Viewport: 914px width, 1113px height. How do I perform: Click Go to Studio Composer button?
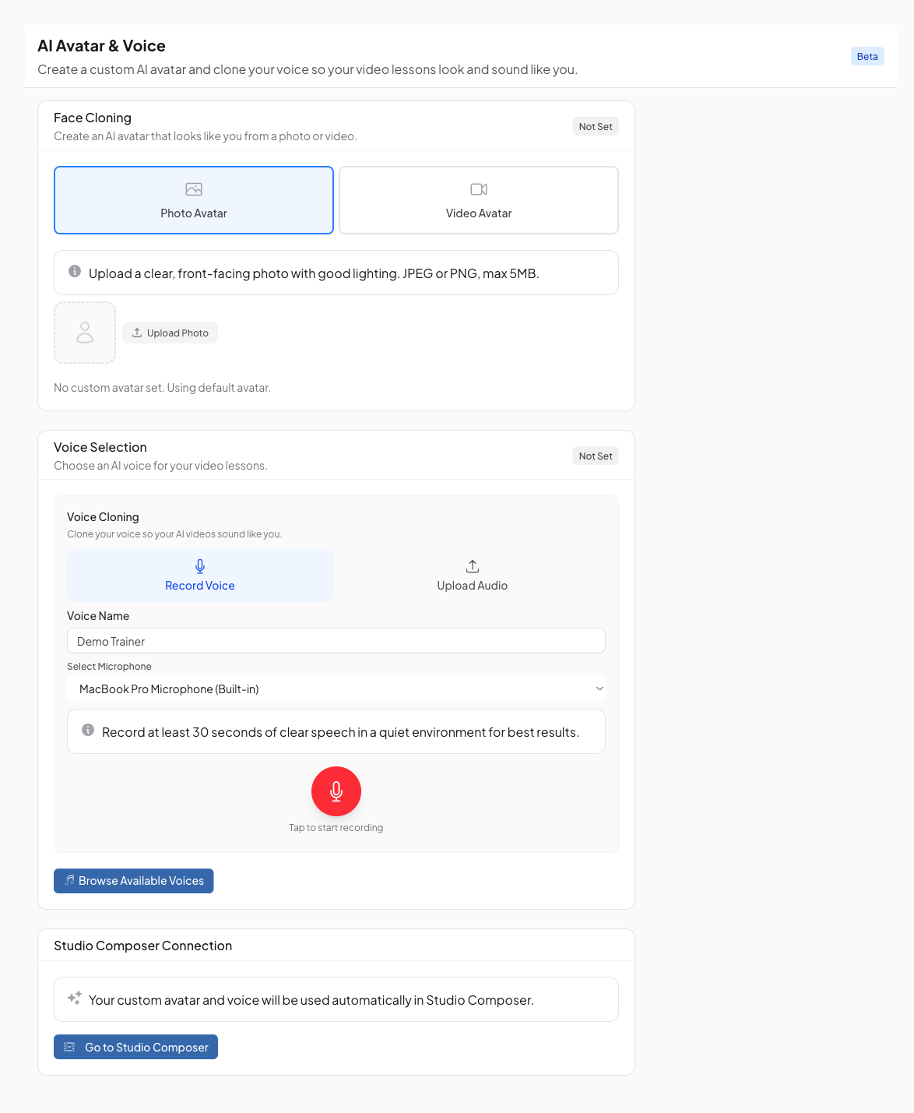tap(136, 1048)
